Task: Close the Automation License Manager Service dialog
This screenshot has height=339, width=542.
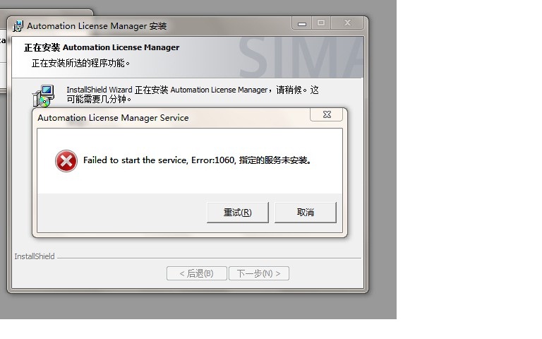Action: click(327, 114)
